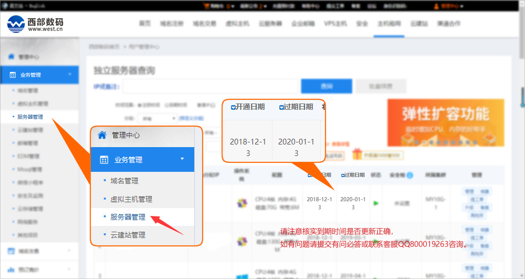Viewport: 525px width, 279px height.
Task: Click into the IP或备注 search input field
Action: (x=210, y=86)
